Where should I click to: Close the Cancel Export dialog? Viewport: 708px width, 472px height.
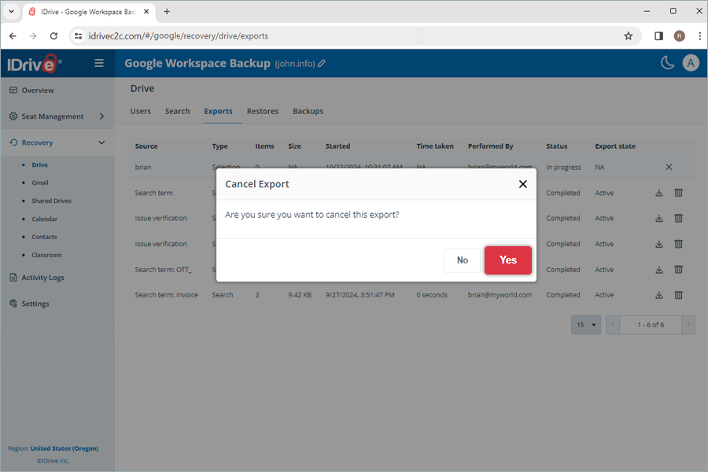pos(522,183)
